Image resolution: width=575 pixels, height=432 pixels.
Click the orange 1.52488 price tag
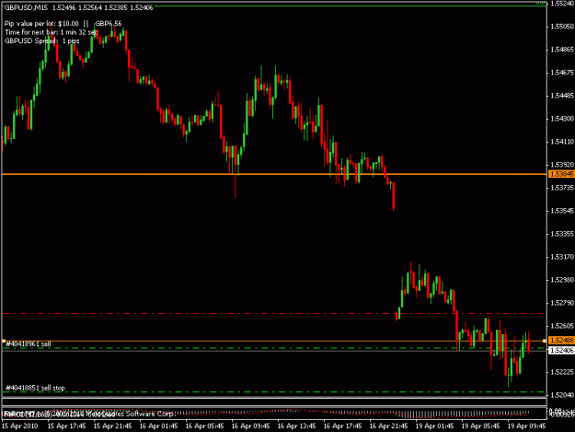click(560, 340)
